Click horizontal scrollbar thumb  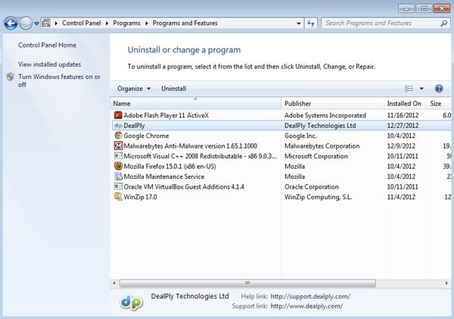pos(247,283)
